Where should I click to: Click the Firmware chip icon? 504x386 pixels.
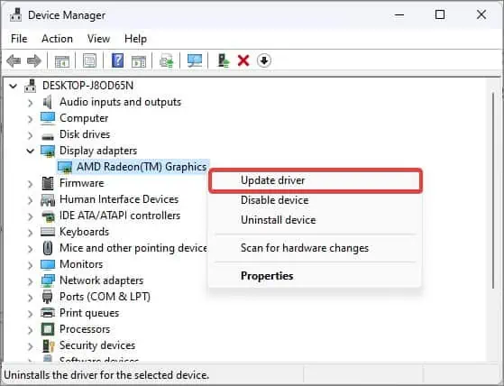tap(48, 183)
